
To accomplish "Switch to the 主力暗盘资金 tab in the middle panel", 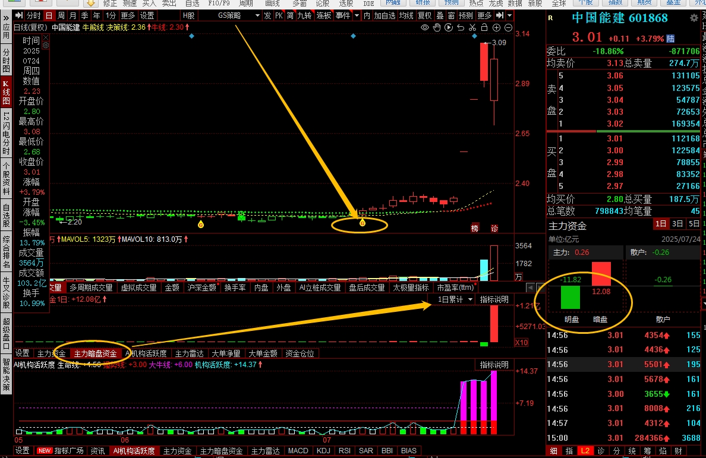I will pos(96,353).
